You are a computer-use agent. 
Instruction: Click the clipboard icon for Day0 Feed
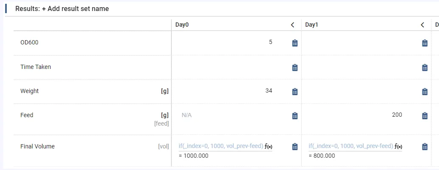[x=295, y=115]
